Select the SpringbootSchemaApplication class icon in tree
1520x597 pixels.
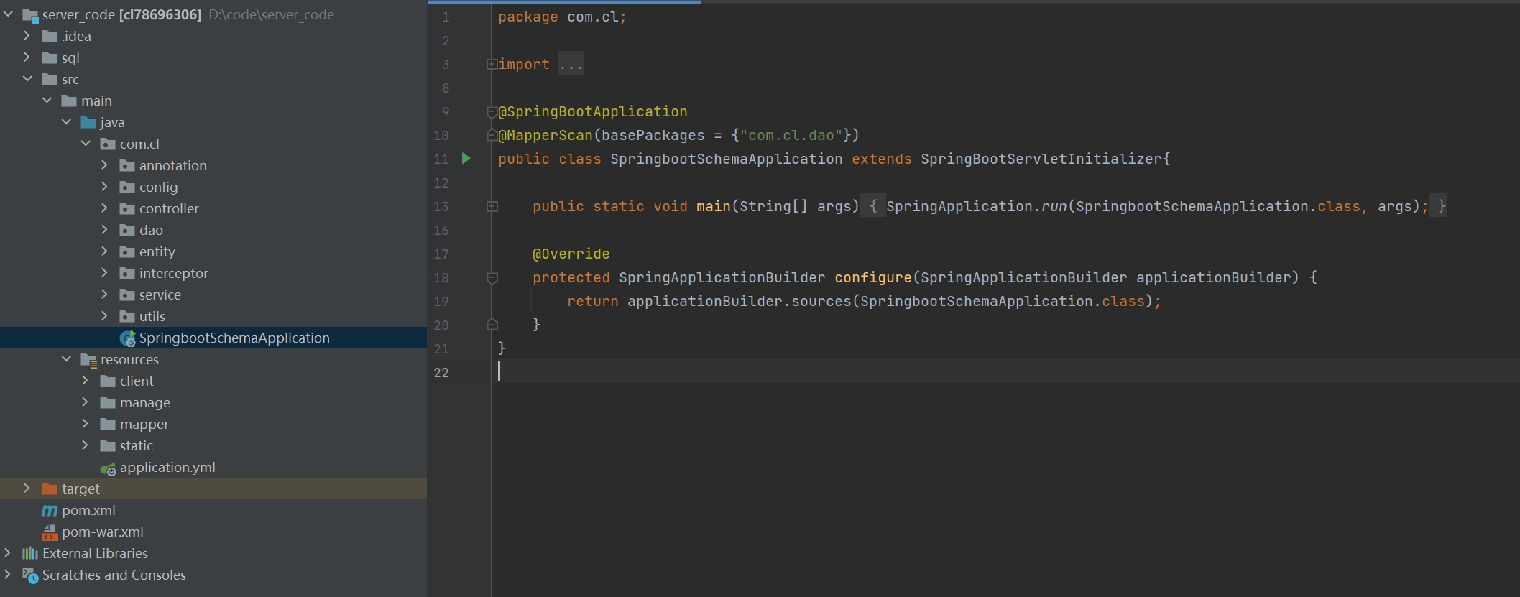click(x=128, y=338)
